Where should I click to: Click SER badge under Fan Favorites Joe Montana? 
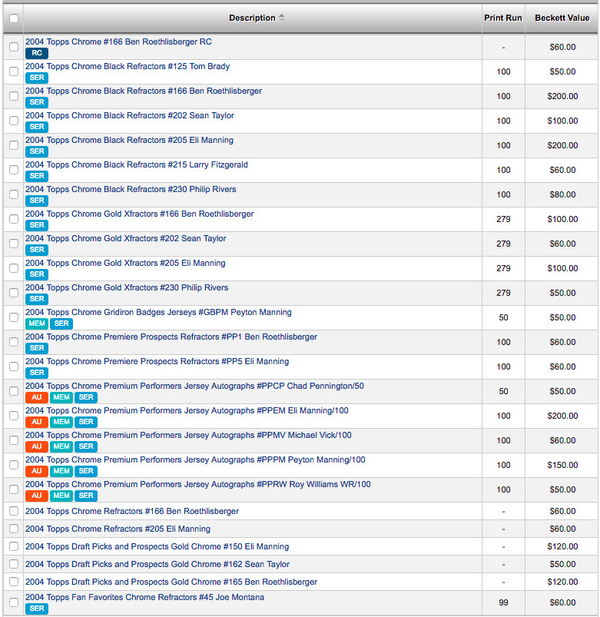[x=37, y=609]
